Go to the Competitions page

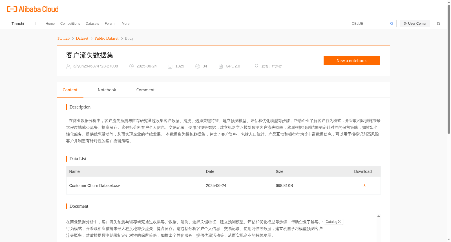[x=70, y=24]
